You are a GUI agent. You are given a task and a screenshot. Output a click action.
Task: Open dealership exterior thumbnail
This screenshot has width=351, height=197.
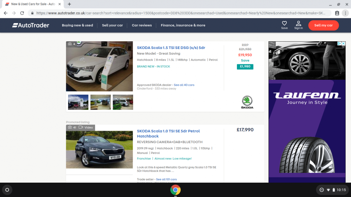click(x=78, y=102)
